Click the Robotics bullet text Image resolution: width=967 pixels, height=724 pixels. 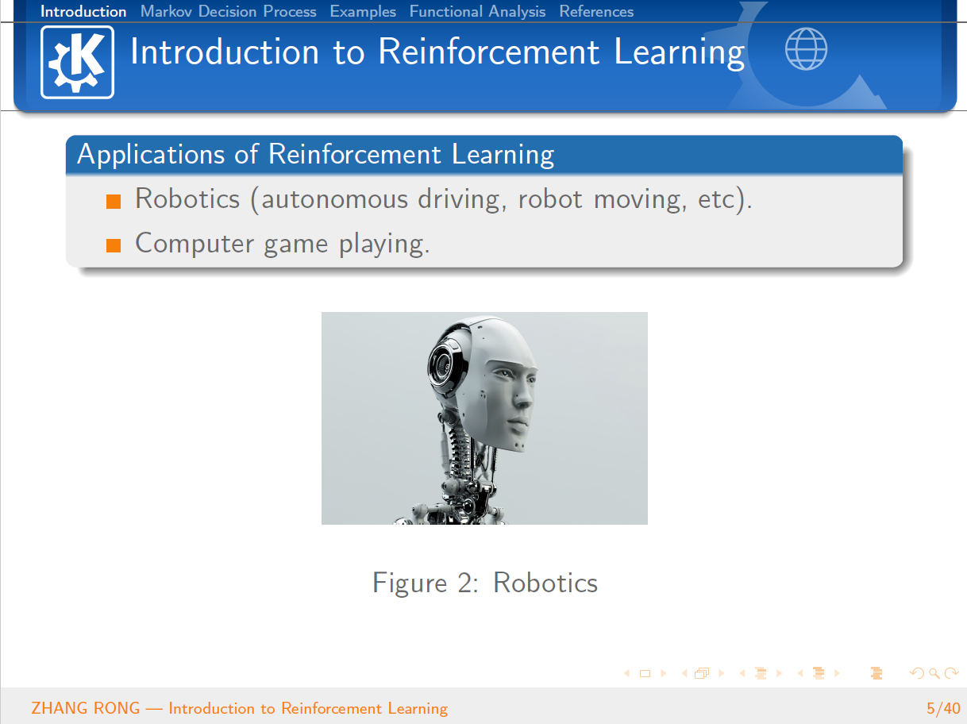coord(443,198)
